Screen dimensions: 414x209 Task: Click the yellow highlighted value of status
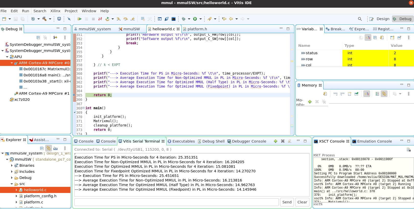(395, 53)
